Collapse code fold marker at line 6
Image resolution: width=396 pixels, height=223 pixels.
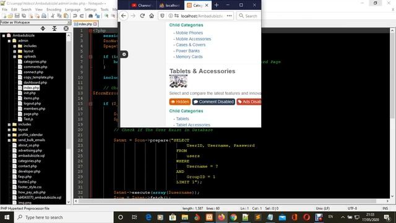(x=90, y=56)
